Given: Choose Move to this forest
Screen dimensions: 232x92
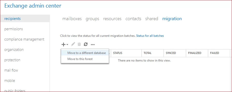Looking at the screenshot, I should (85, 59).
